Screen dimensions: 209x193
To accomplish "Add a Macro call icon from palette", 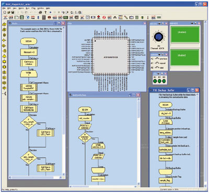I will tap(4, 61).
